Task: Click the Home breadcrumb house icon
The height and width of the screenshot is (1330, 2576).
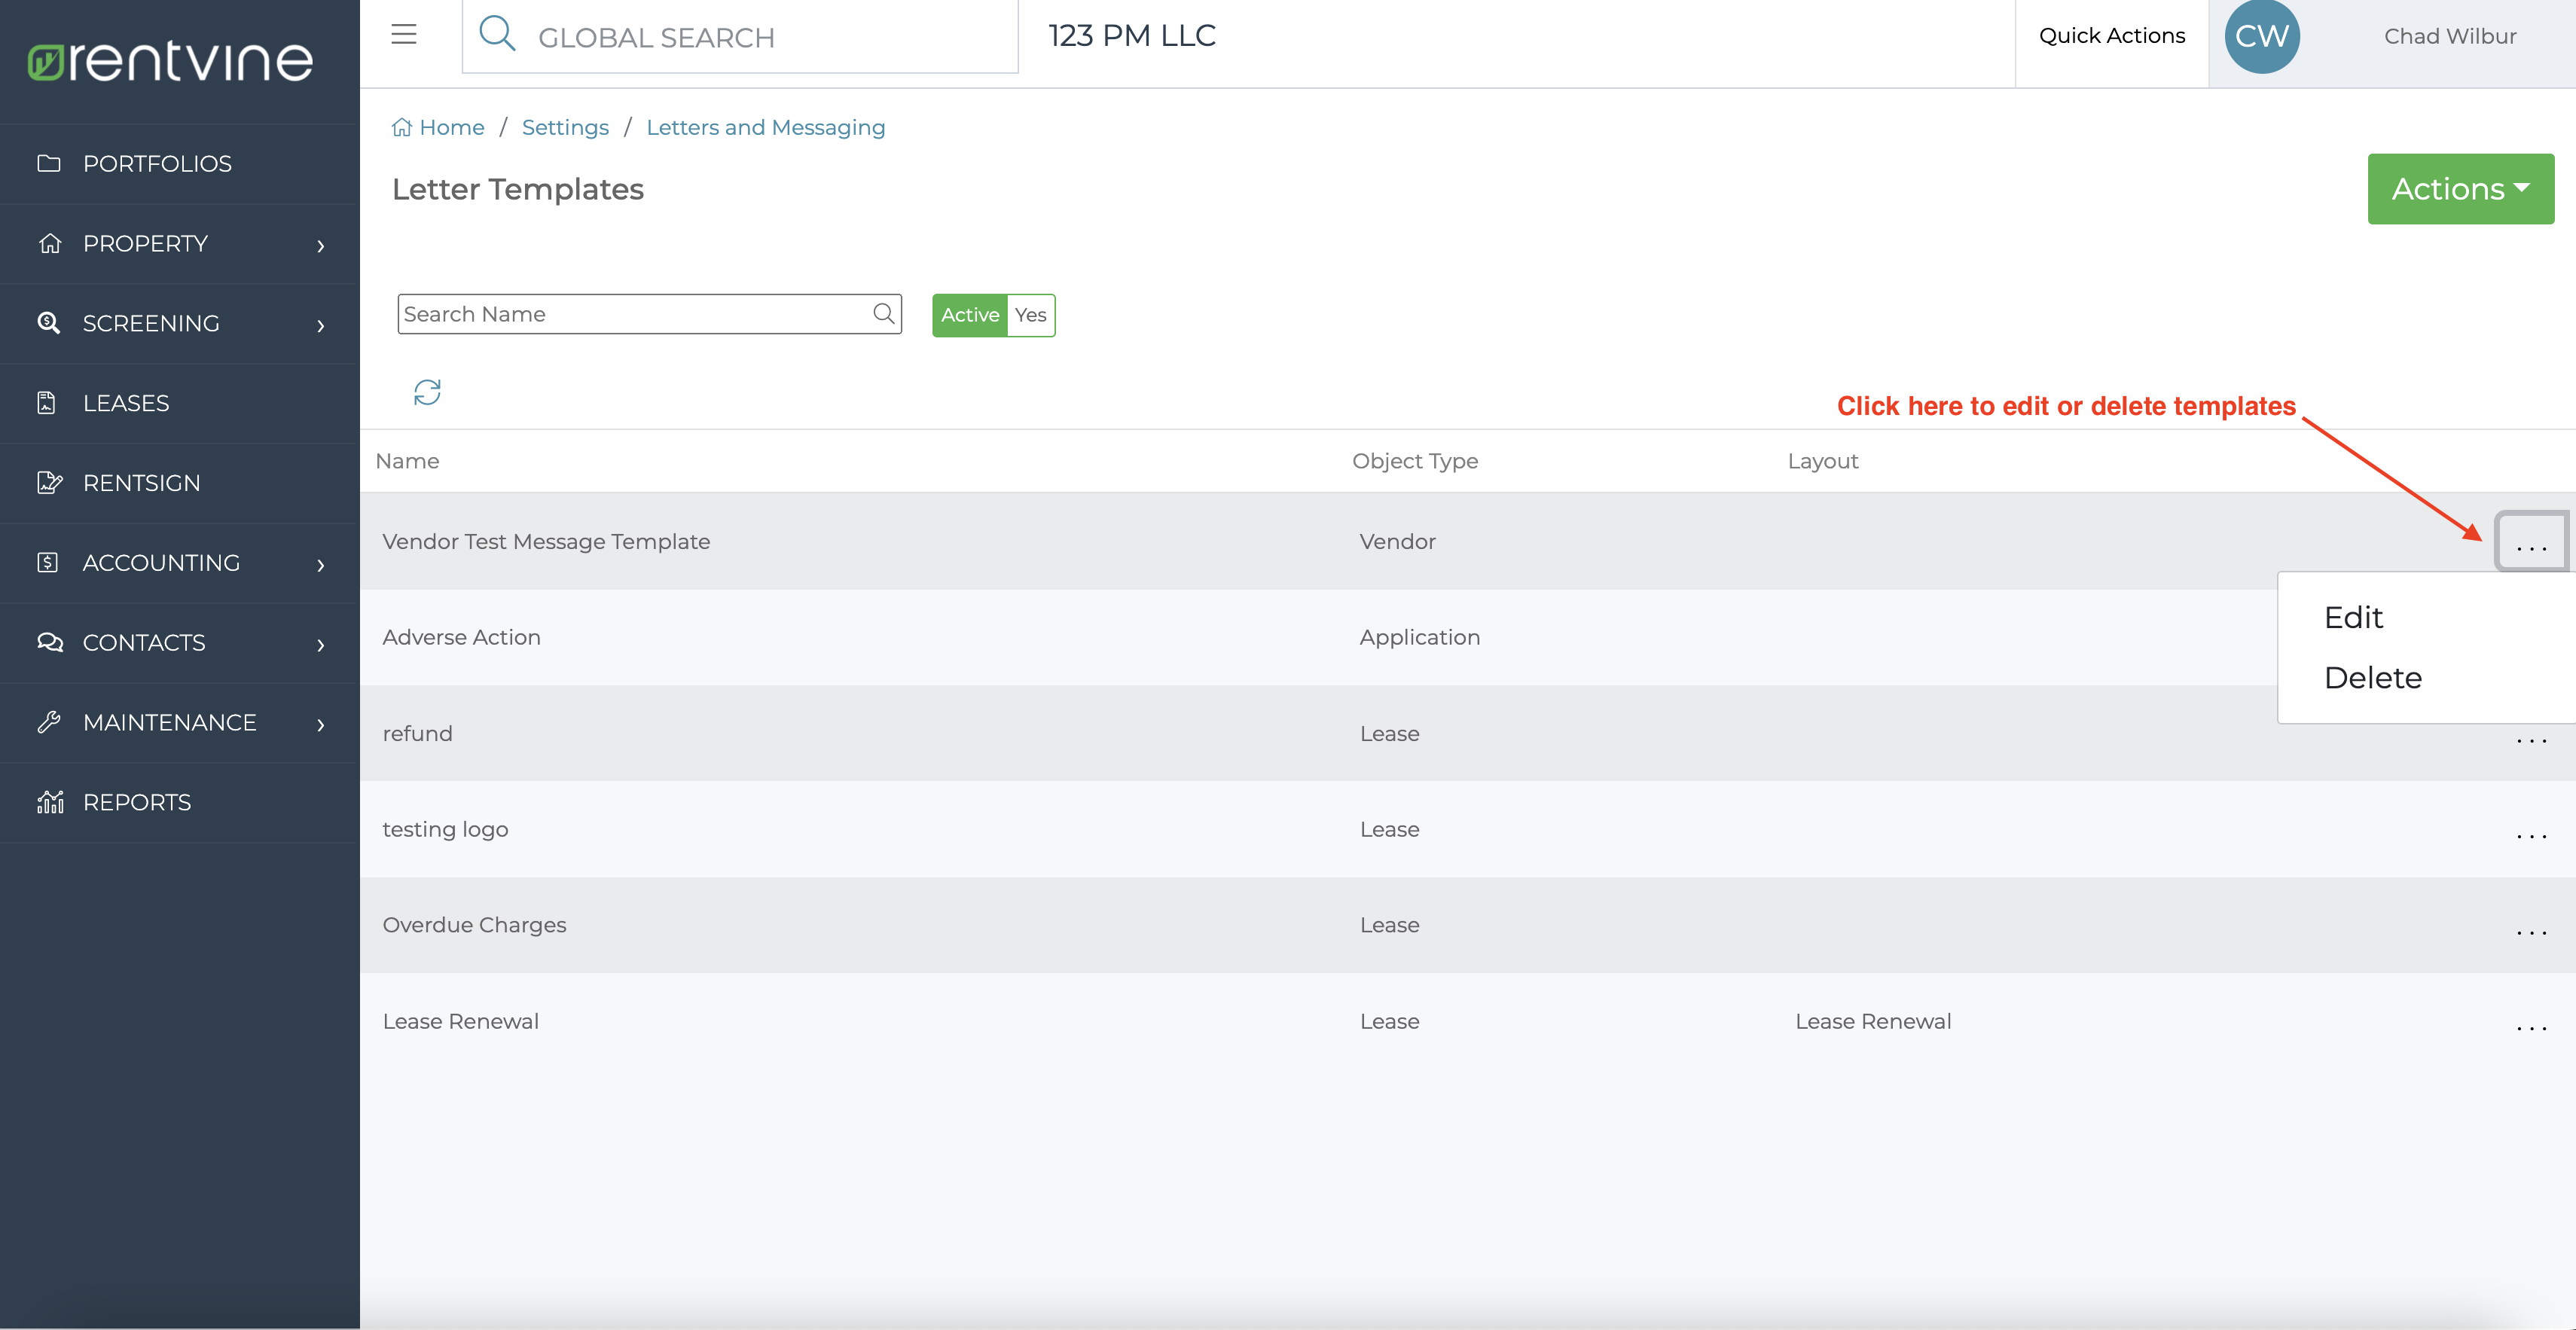Action: click(x=401, y=127)
